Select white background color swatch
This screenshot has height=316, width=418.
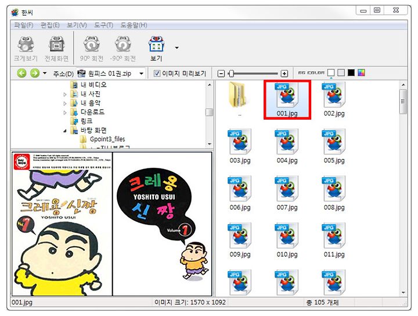tap(331, 73)
